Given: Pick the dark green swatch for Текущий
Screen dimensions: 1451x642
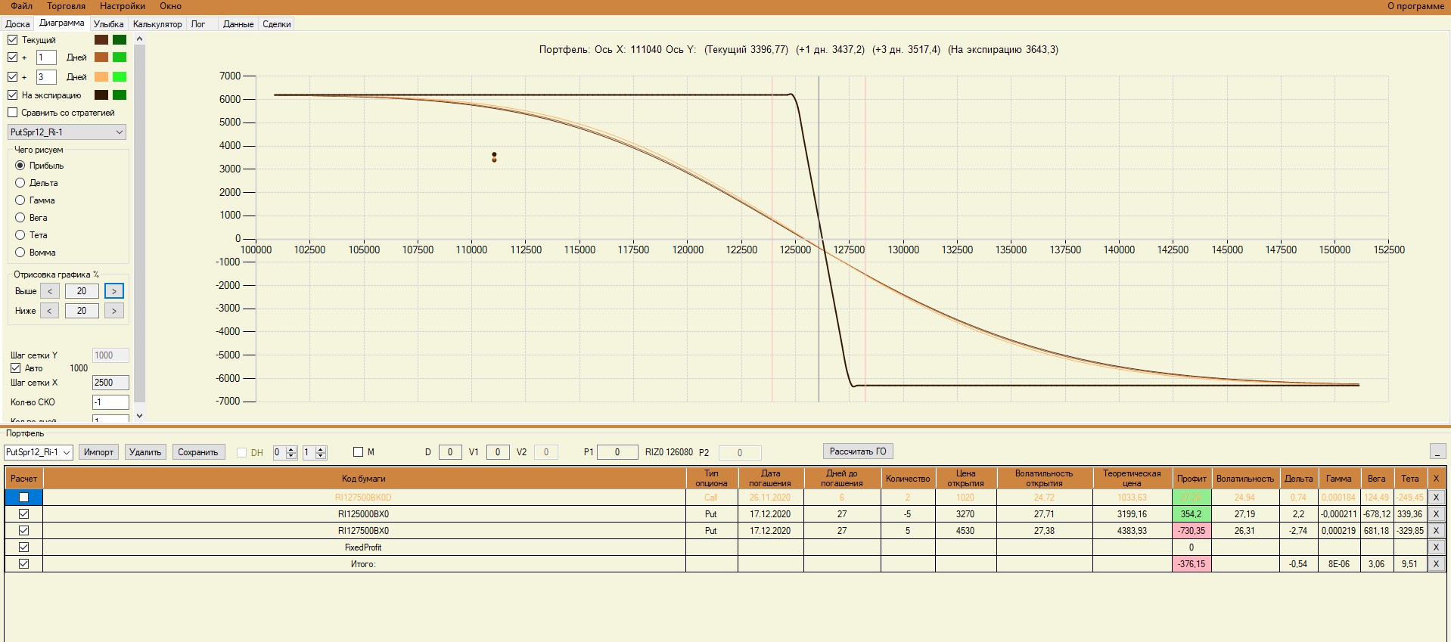Looking at the screenshot, I should [120, 40].
